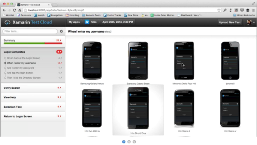
Task: Click the Verify Search failure count 9
Action: [59, 88]
